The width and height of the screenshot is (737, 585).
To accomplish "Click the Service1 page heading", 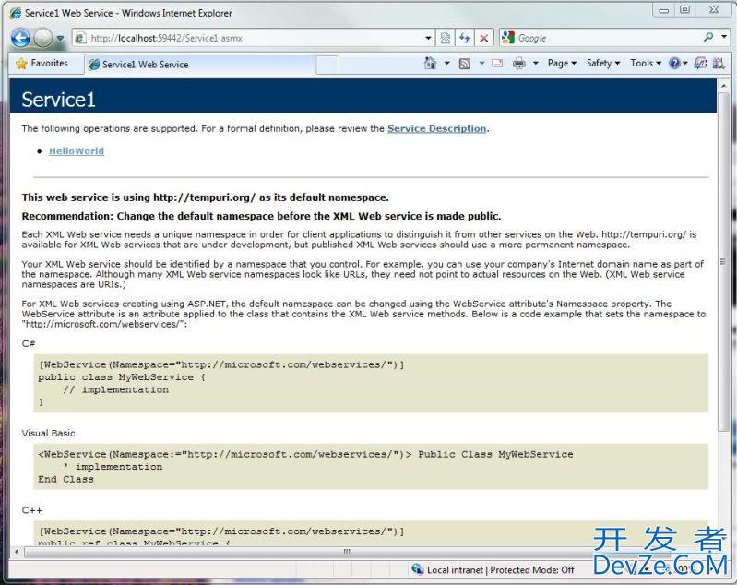I will (x=58, y=100).
